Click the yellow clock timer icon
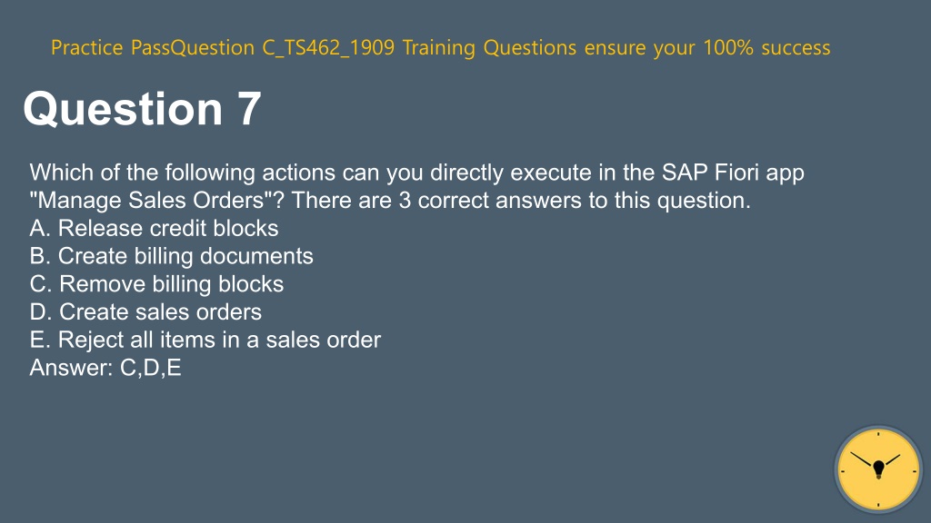931x523 pixels. 878,469
